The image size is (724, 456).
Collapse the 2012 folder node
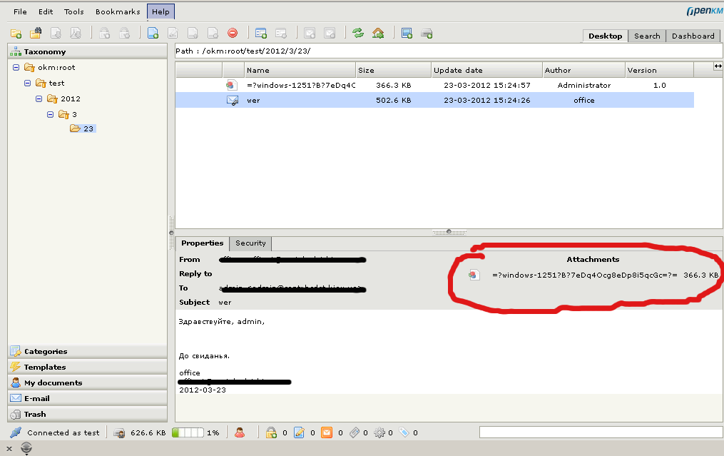tap(39, 98)
